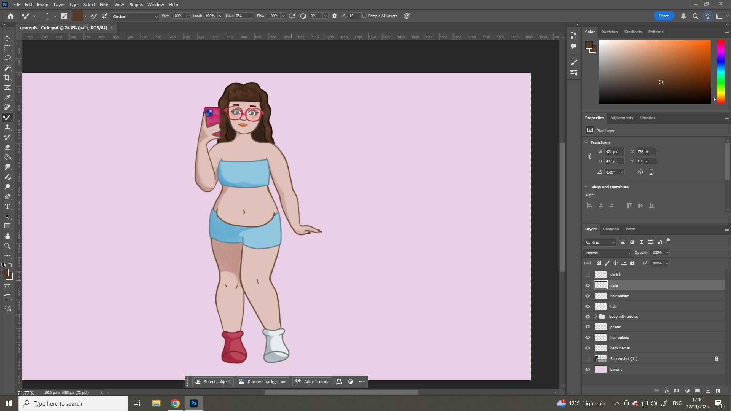The image size is (731, 411).
Task: Click Remove background button
Action: tap(263, 382)
